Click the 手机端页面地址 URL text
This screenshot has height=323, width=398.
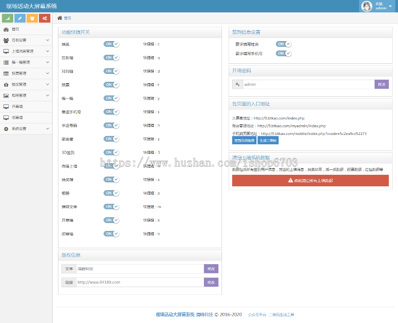tap(314, 134)
